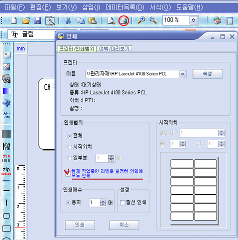Click the zoom in magnifier icon
238x240 pixels.
click(x=141, y=20)
